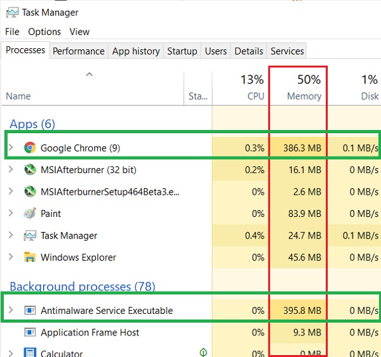Expand the Windows Explorer process row
Viewport: 381px width, 357px height.
pyautogui.click(x=11, y=257)
